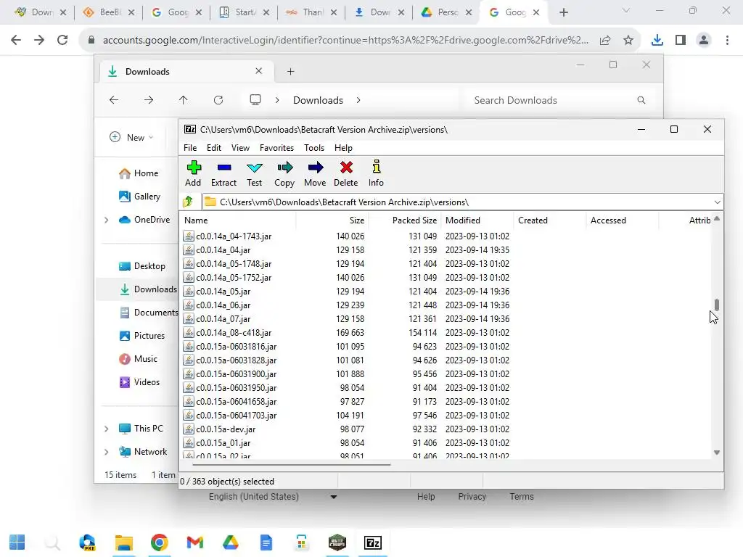Click Explorer up arrow in Downloads window
Image resolution: width=743 pixels, height=557 pixels.
click(x=184, y=100)
